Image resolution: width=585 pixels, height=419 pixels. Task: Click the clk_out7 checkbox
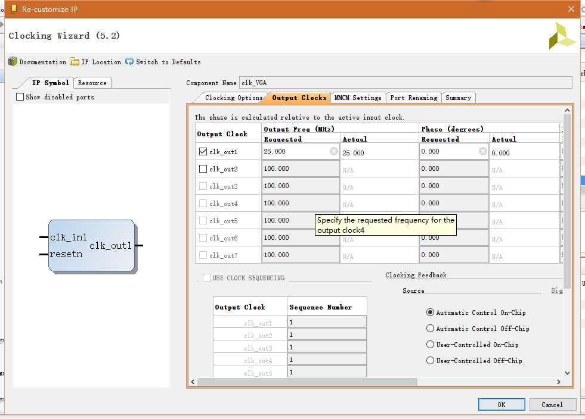203,255
